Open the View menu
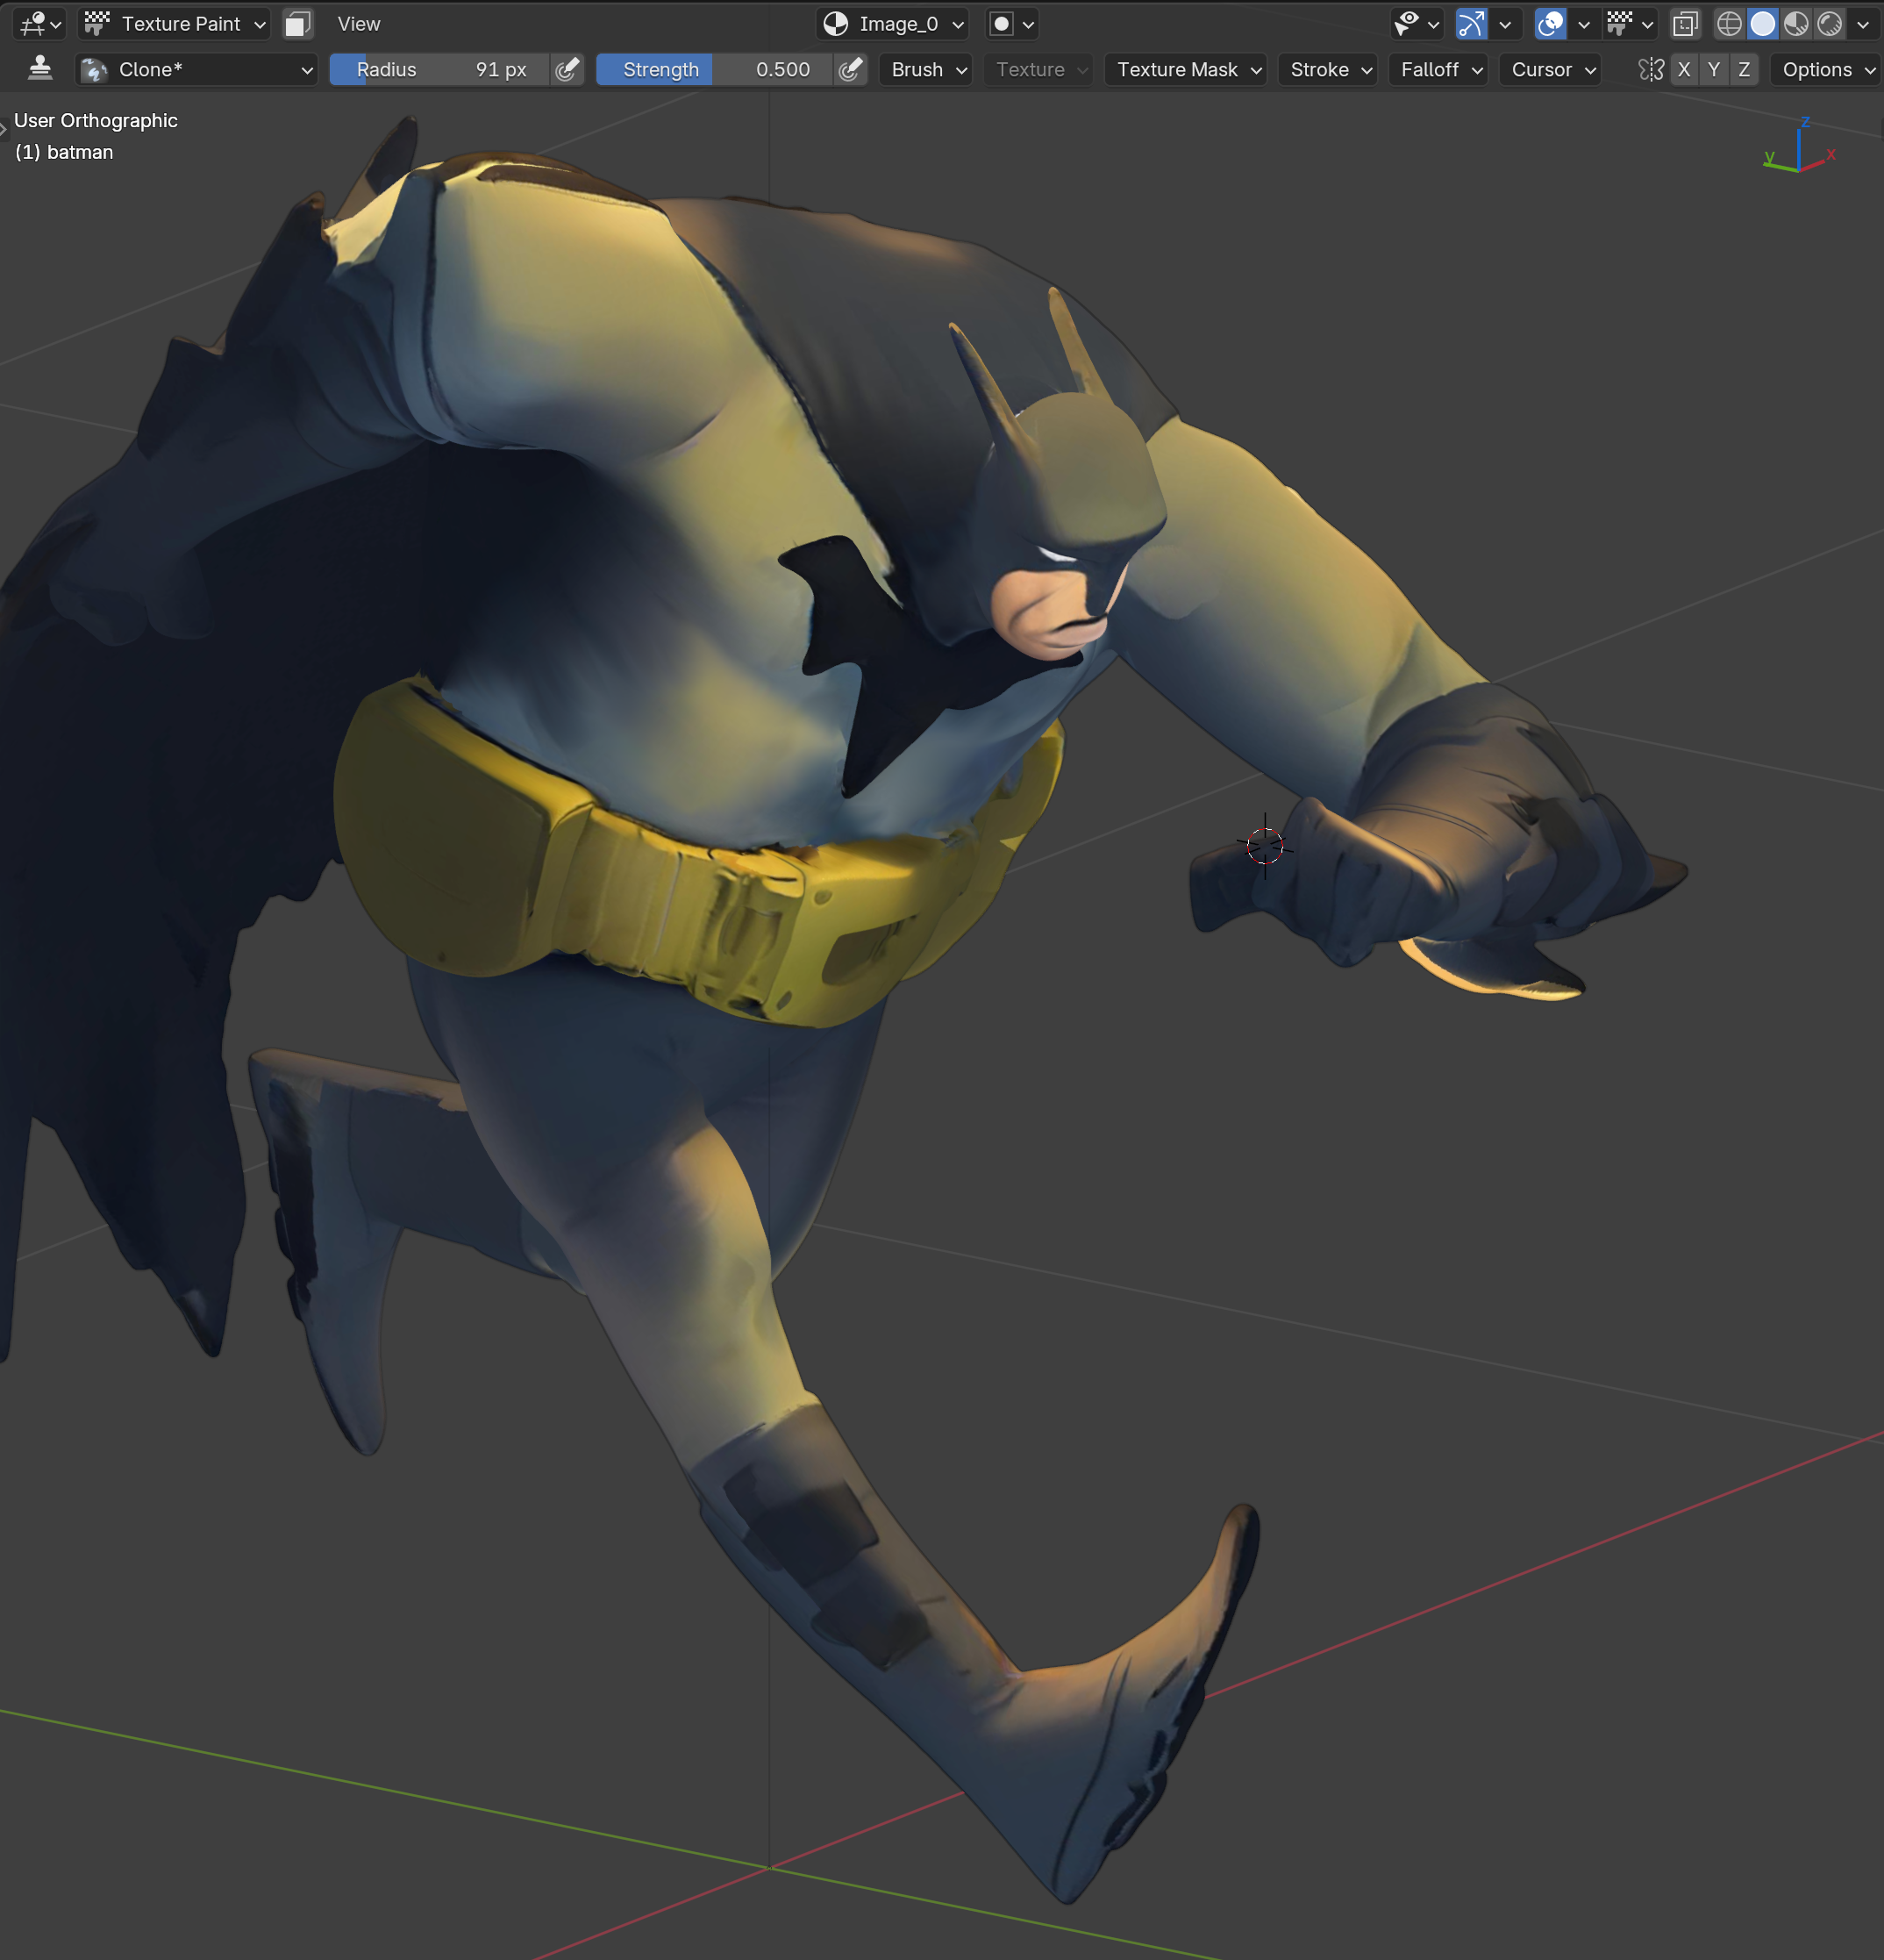Screen dimensions: 1884x1960 coord(359,23)
